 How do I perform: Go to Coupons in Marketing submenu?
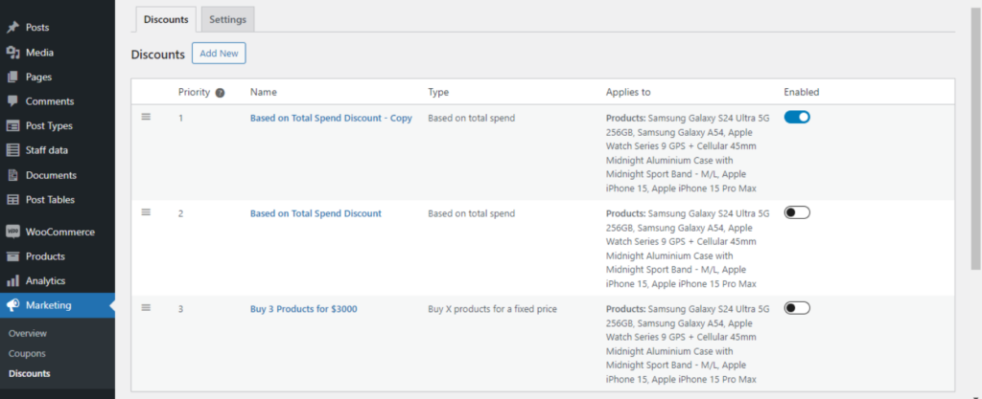(x=27, y=353)
